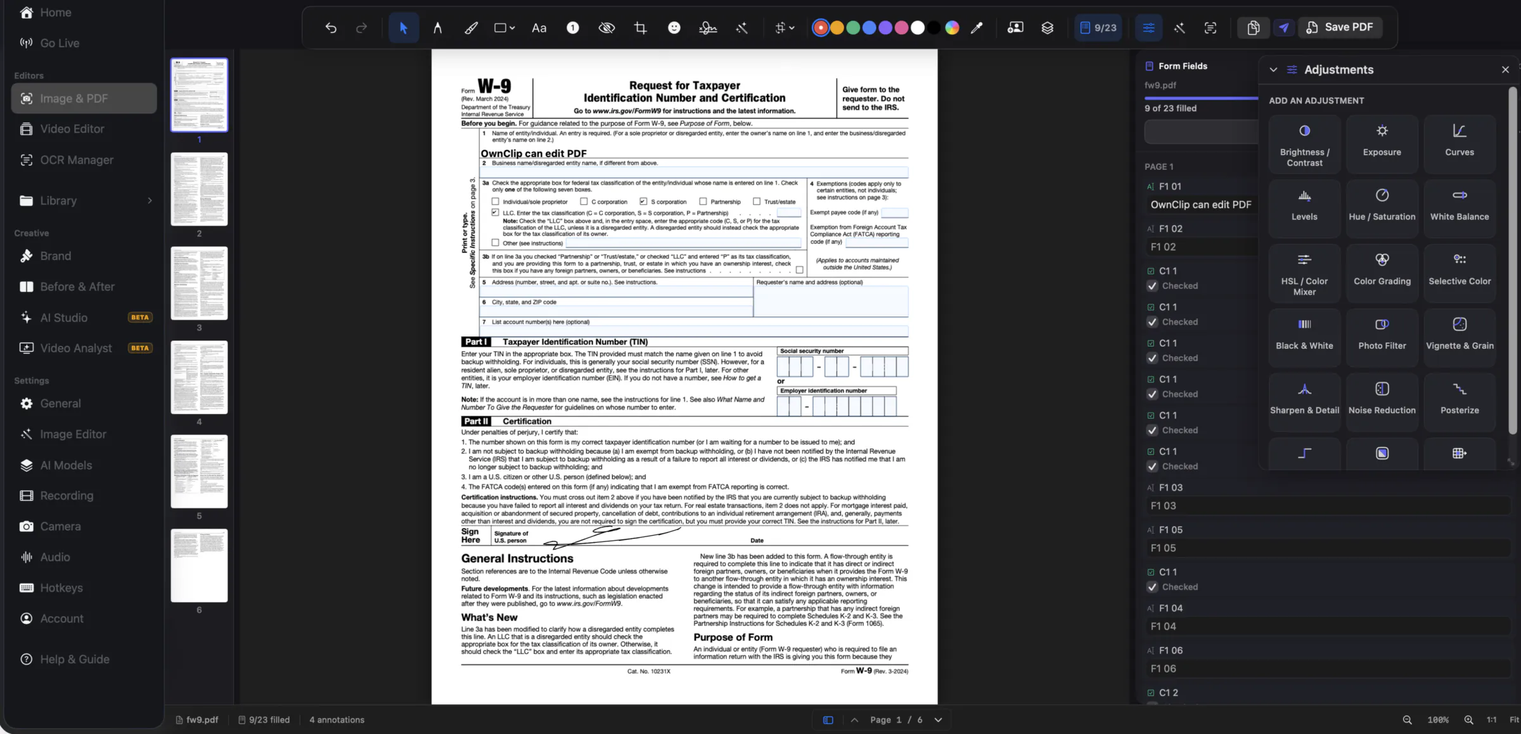Viewport: 1521px width, 734px height.
Task: Check the Trust/estate box
Action: click(x=756, y=202)
